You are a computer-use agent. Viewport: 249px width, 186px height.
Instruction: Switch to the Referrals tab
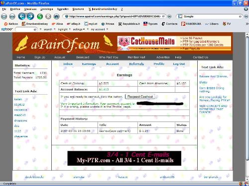(x=136, y=64)
